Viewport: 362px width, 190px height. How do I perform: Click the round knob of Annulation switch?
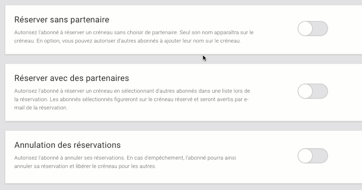pyautogui.click(x=305, y=156)
